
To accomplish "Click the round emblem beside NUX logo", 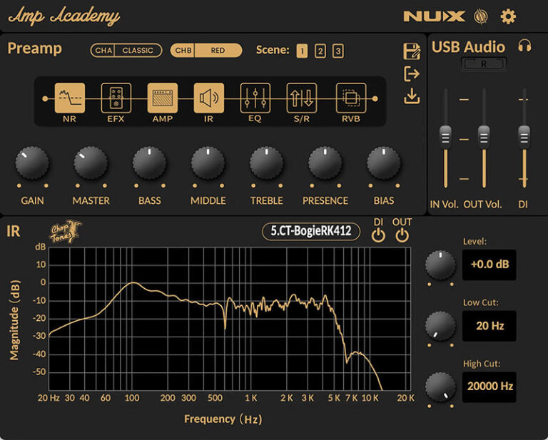I will click(x=480, y=16).
